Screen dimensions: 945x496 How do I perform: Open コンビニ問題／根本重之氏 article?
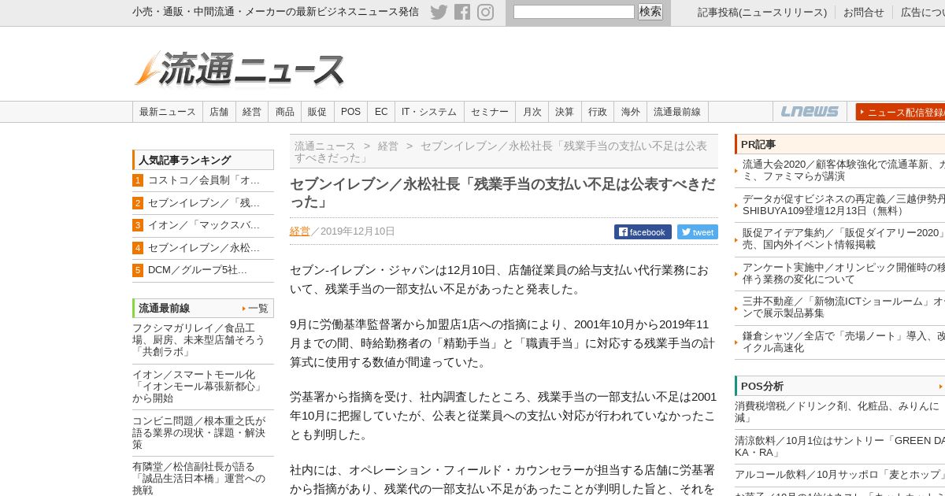(x=198, y=433)
